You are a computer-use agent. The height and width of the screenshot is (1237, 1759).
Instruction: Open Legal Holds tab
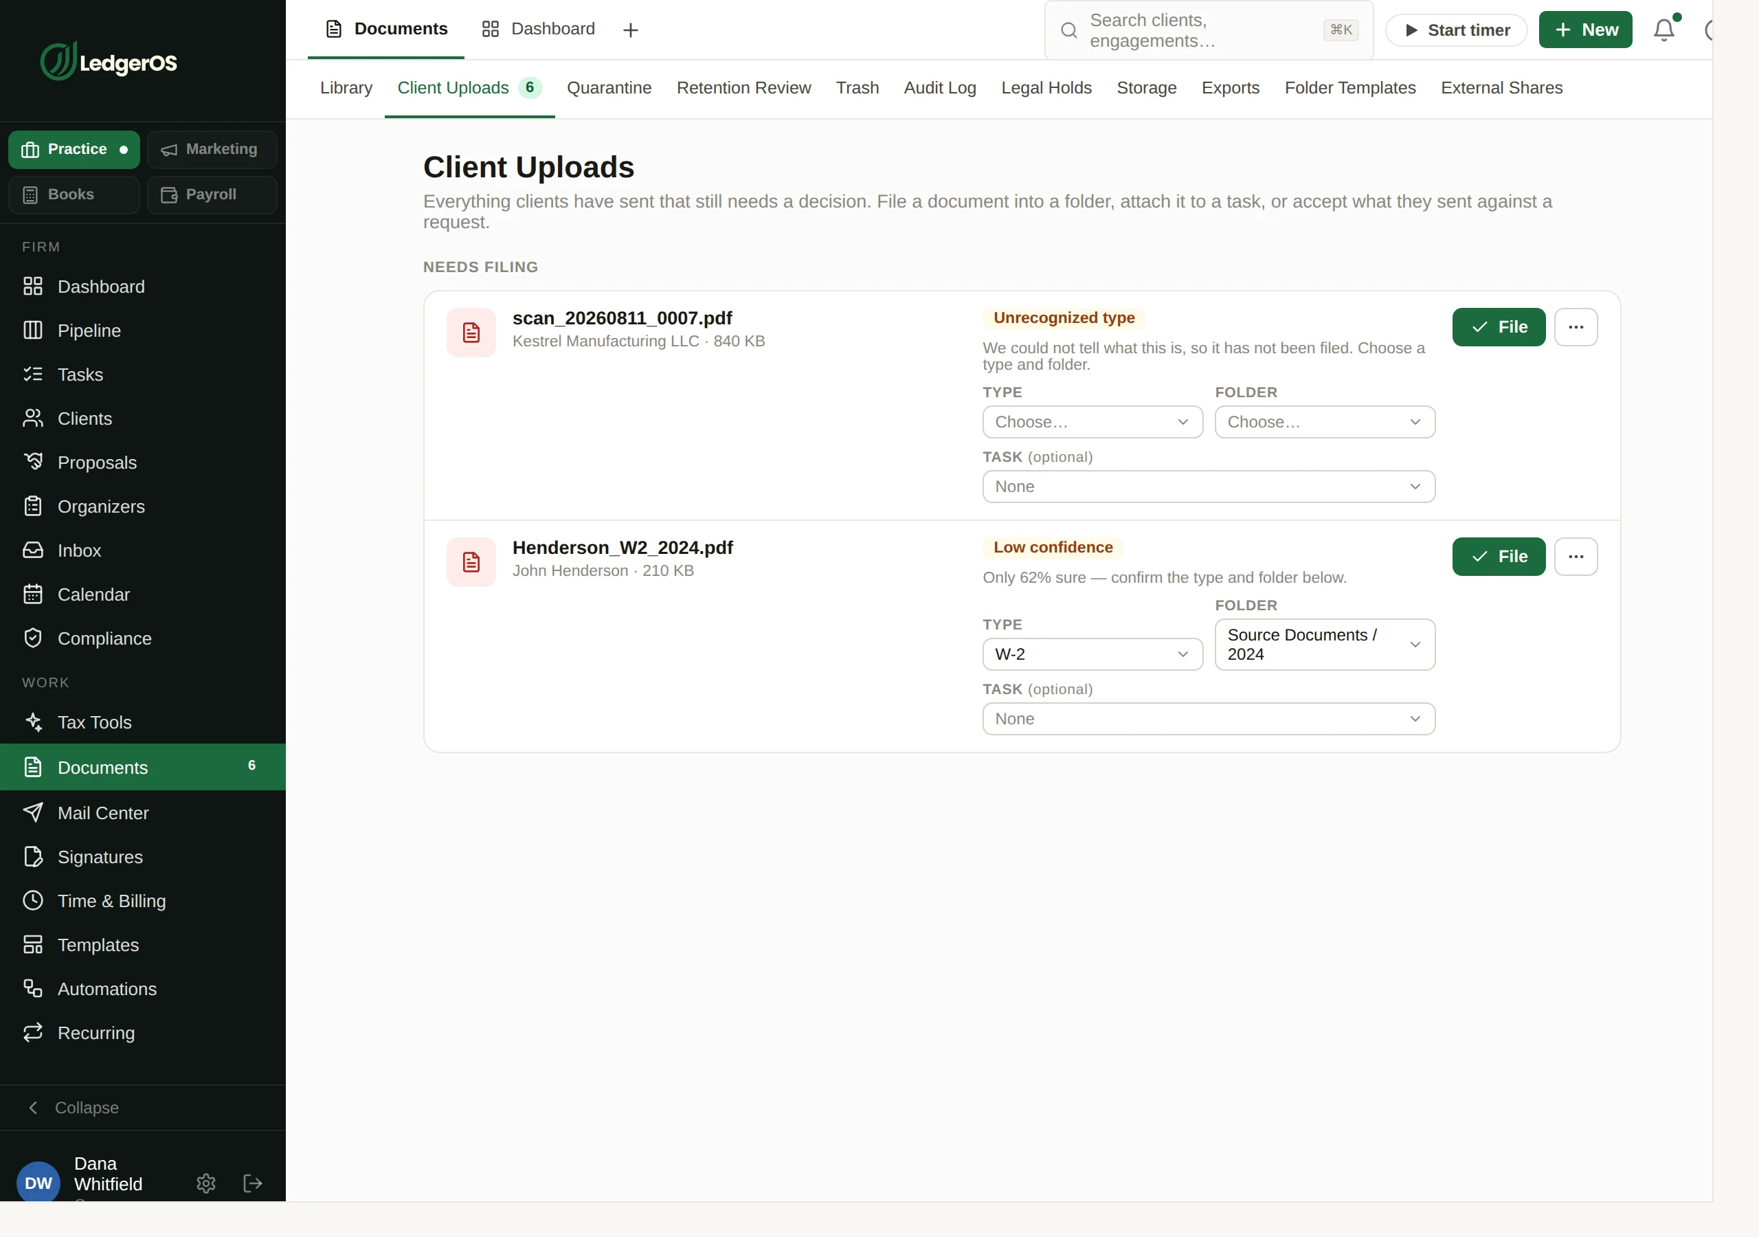[1046, 88]
